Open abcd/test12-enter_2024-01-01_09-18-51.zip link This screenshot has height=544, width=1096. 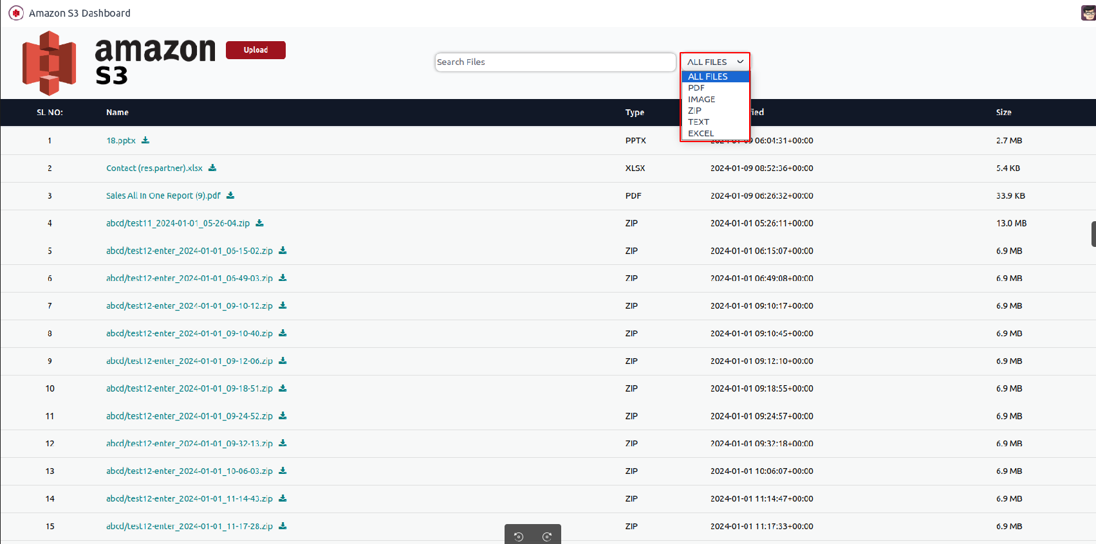coord(189,388)
